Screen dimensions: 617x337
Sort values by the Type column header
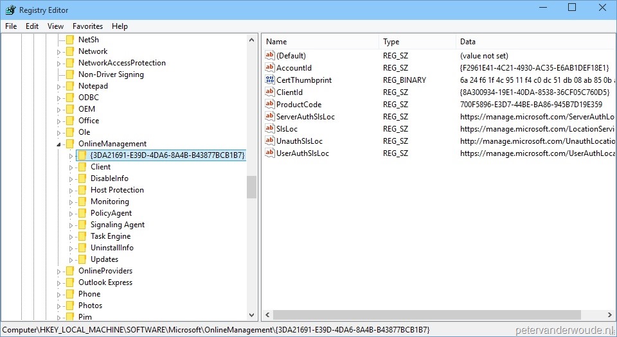tap(417, 42)
